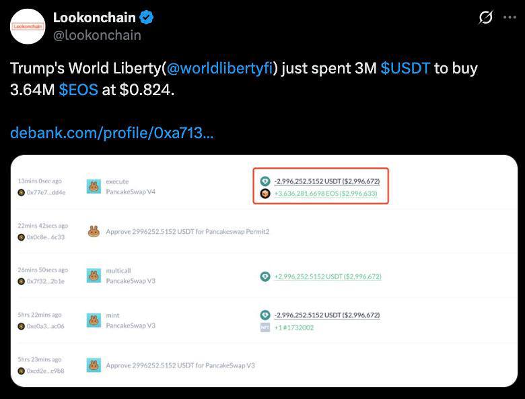Open transaction hash 0x77e7...dd4e
The image size is (525, 399).
pyautogui.click(x=46, y=193)
